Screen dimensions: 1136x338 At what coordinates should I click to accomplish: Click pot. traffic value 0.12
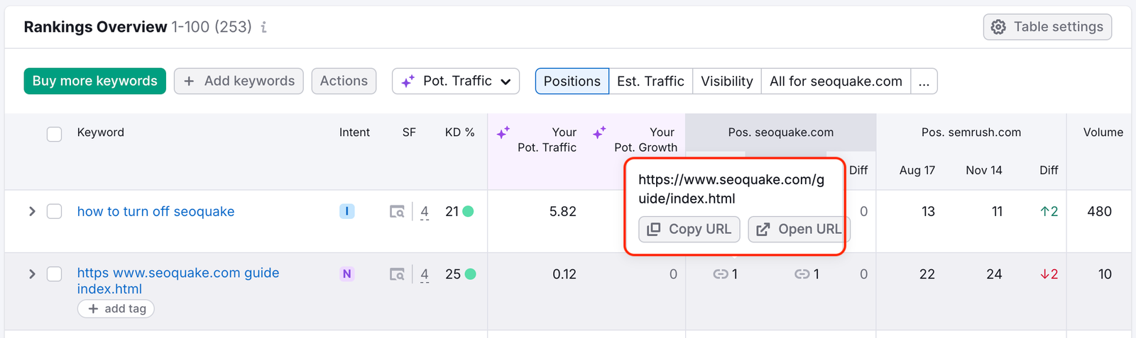point(564,274)
